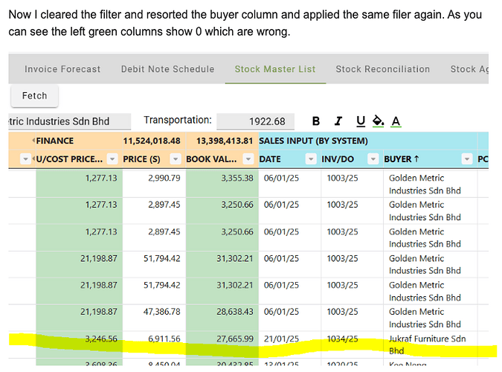
Task: Open PRICE (S) column filter dropdown
Action: [176, 159]
